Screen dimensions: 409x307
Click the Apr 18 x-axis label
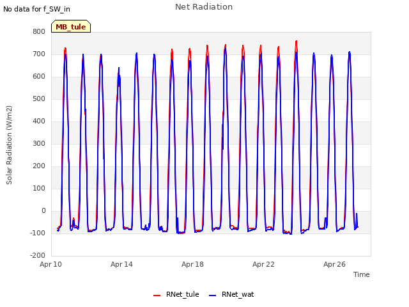pos(192,264)
